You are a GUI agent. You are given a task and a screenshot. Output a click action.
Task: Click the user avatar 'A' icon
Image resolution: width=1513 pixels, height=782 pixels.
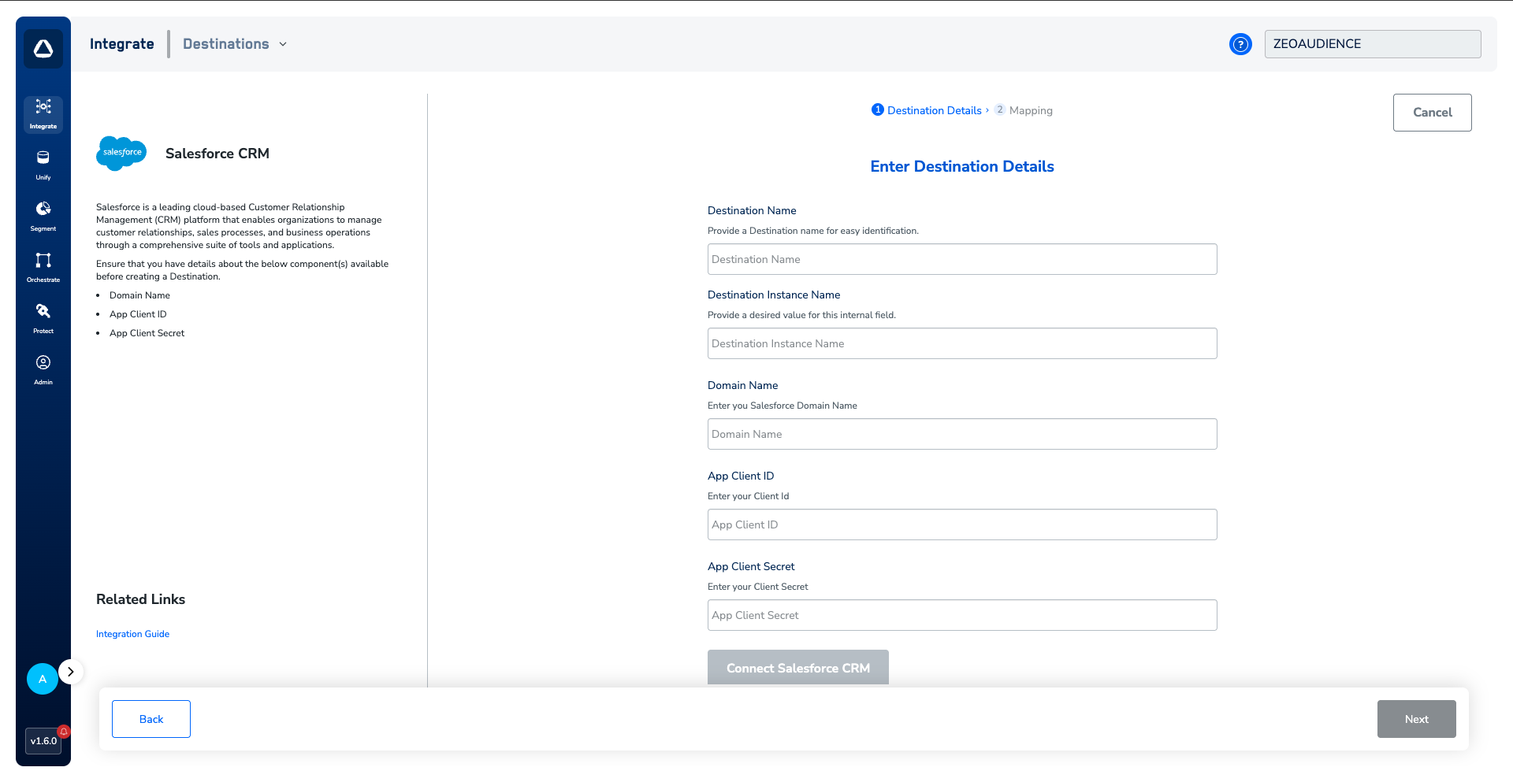[x=43, y=679]
